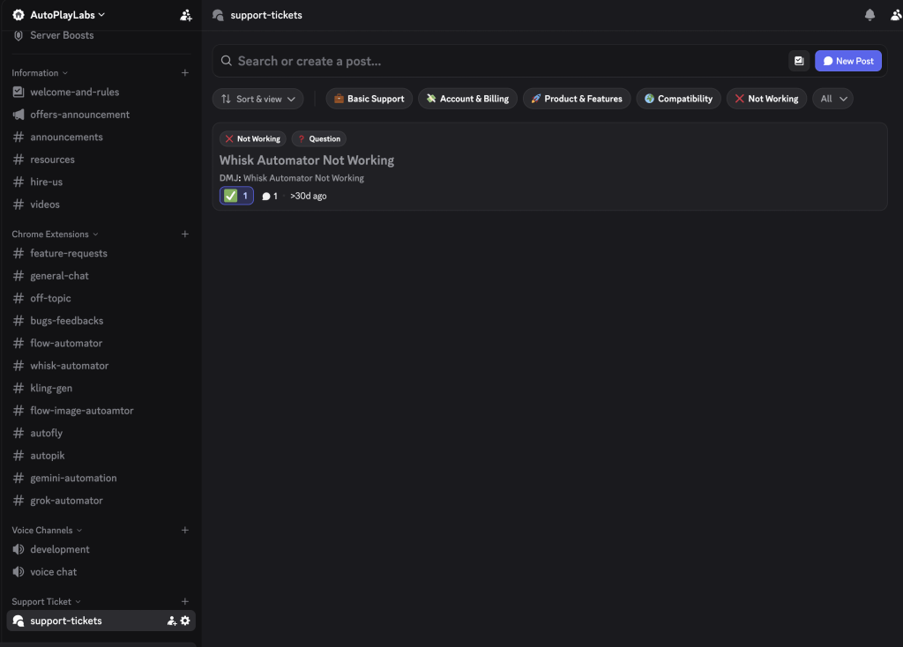Add channel to Support Ticket category
903x647 pixels.
[x=185, y=601]
